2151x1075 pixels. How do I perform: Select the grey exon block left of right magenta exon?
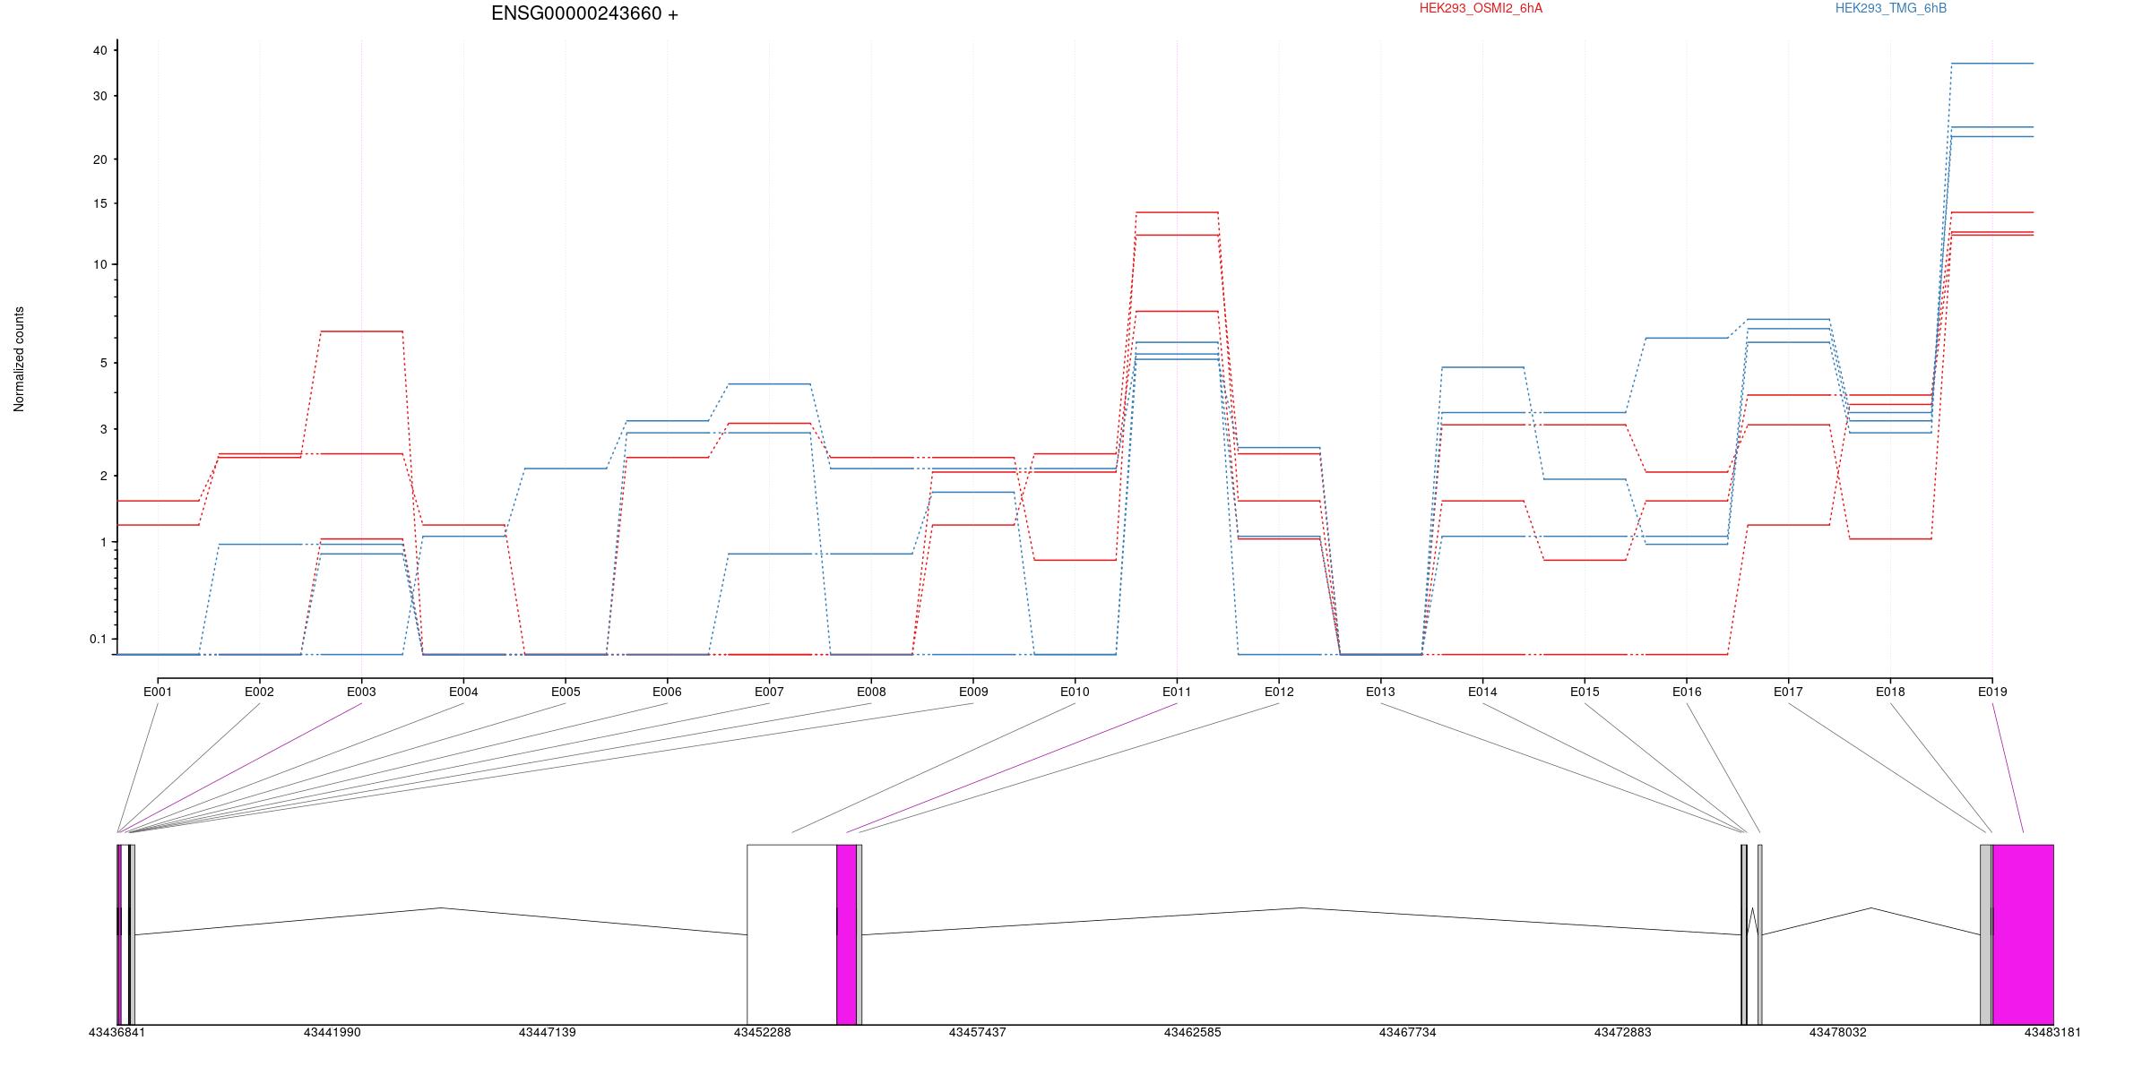click(1986, 934)
